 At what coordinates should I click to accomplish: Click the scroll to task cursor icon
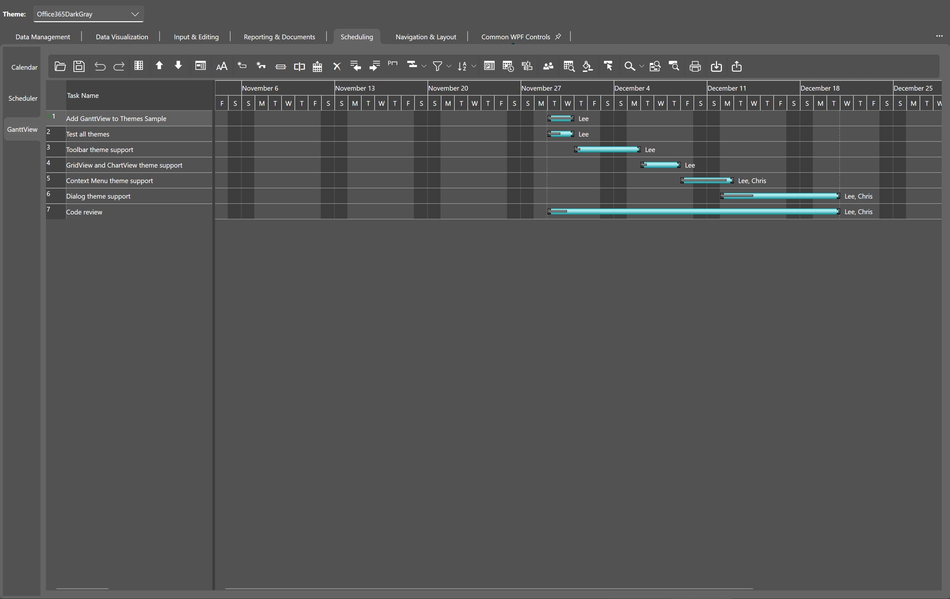608,66
